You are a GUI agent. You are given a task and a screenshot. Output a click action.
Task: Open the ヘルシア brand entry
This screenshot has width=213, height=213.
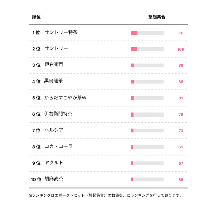[54, 130]
